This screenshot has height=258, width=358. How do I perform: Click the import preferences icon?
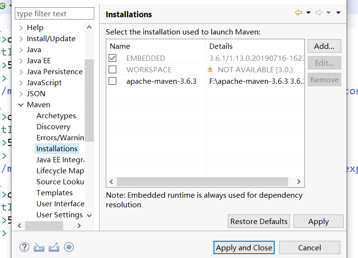pos(39,247)
